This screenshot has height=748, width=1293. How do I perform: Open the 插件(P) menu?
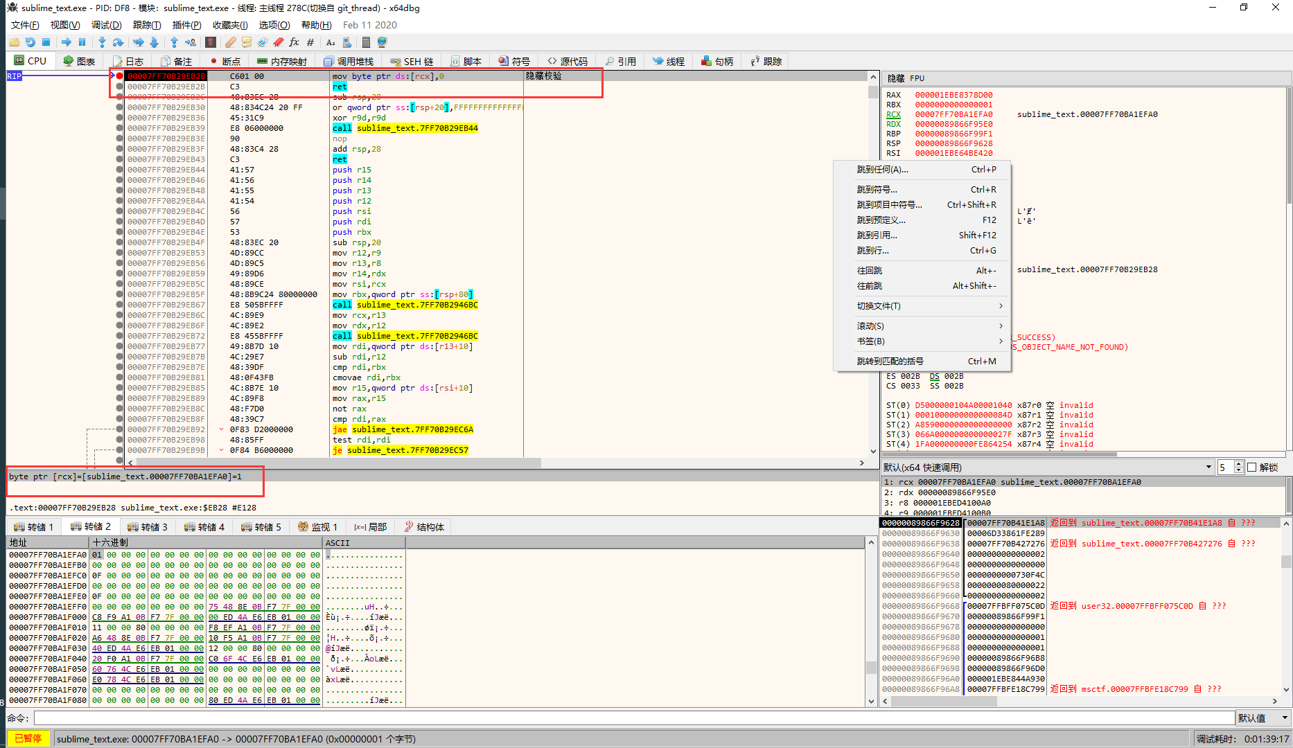186,25
